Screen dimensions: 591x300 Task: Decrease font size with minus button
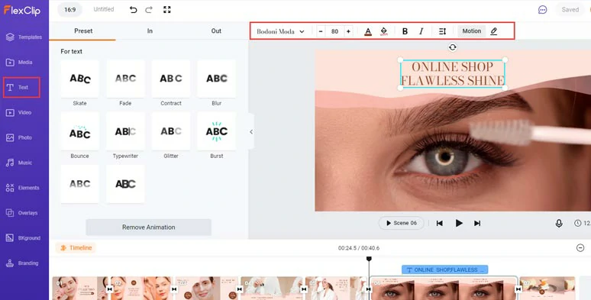(321, 31)
